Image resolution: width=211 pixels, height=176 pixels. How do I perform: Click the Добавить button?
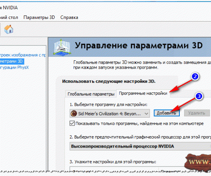pos(166,113)
